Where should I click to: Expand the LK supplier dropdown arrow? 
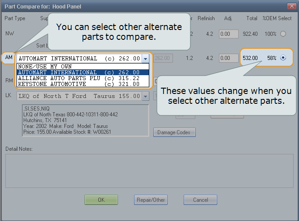(145, 96)
